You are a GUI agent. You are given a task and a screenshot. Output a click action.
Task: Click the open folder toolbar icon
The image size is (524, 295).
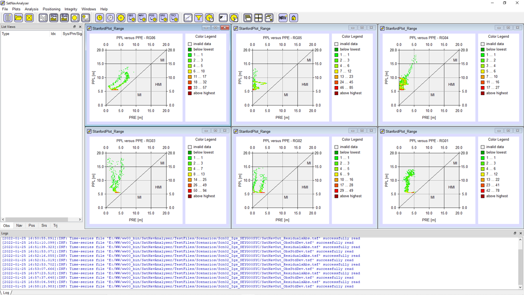(18, 18)
